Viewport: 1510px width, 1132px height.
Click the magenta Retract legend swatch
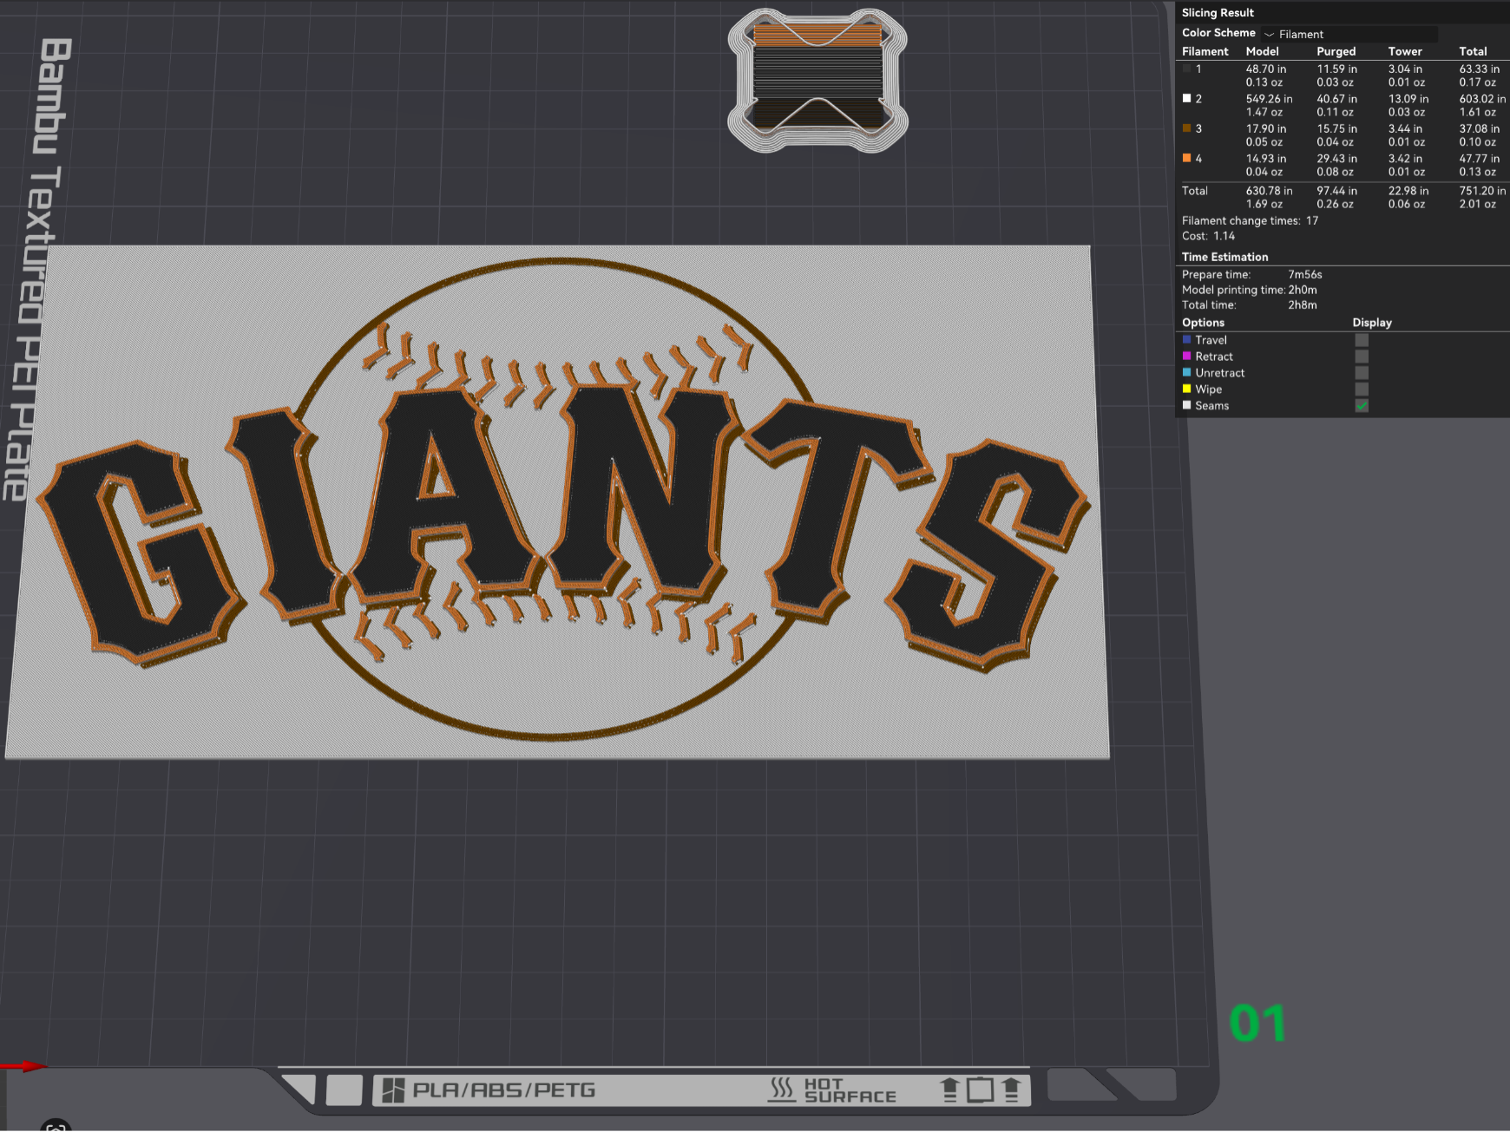point(1186,357)
